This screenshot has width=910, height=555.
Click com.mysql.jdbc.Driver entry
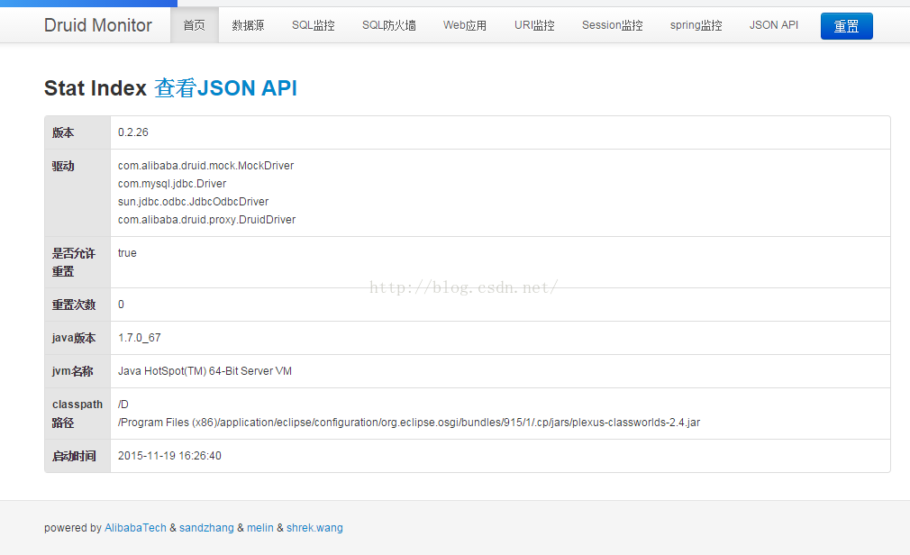coord(172,184)
